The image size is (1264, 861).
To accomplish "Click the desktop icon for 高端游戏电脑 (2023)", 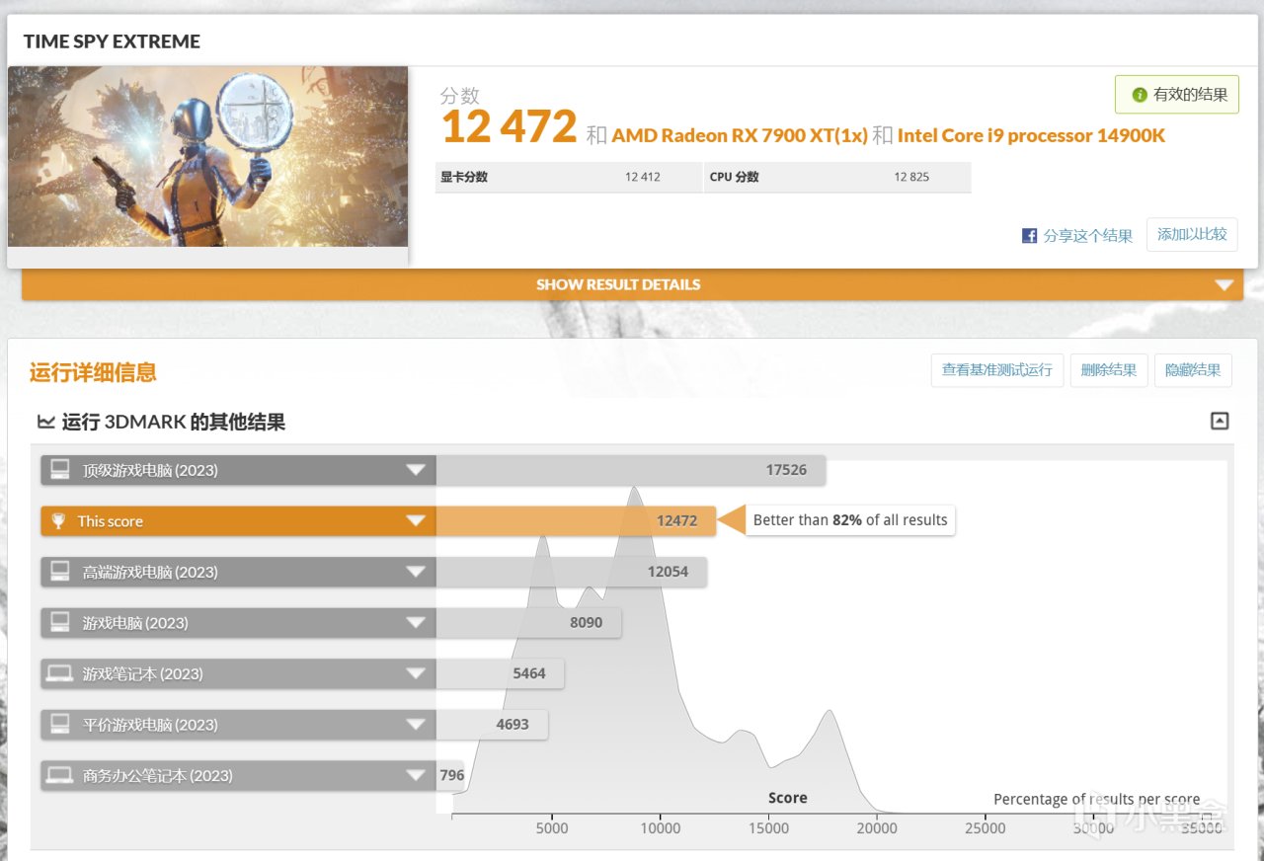I will point(60,572).
